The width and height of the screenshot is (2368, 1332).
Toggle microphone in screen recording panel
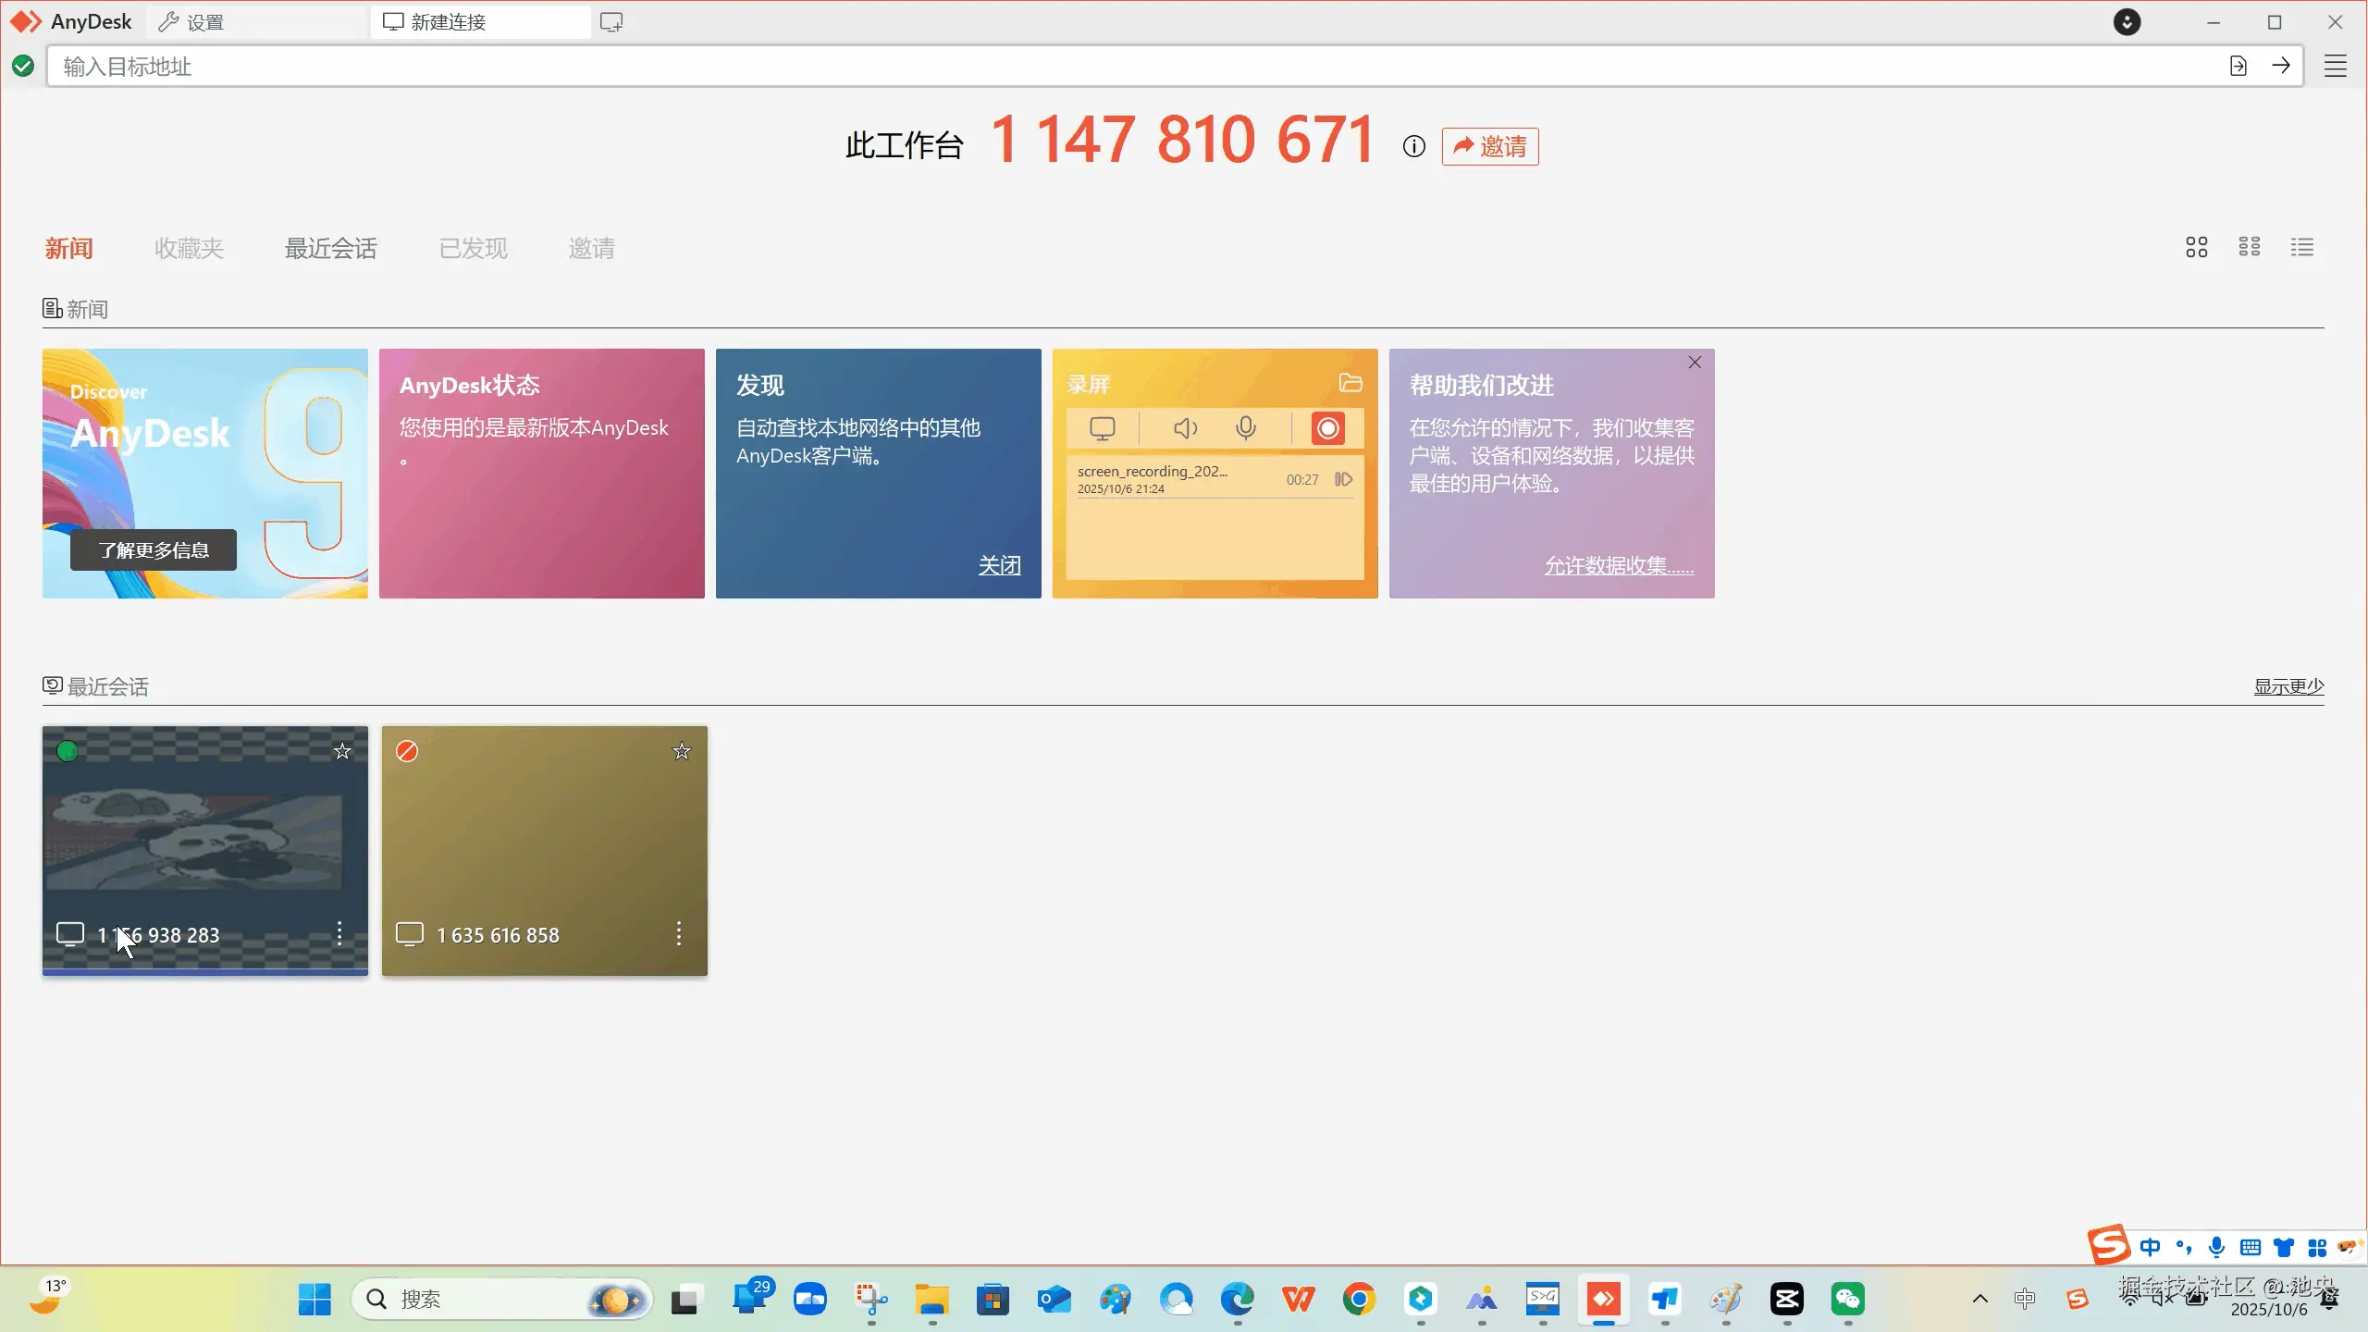(1246, 428)
